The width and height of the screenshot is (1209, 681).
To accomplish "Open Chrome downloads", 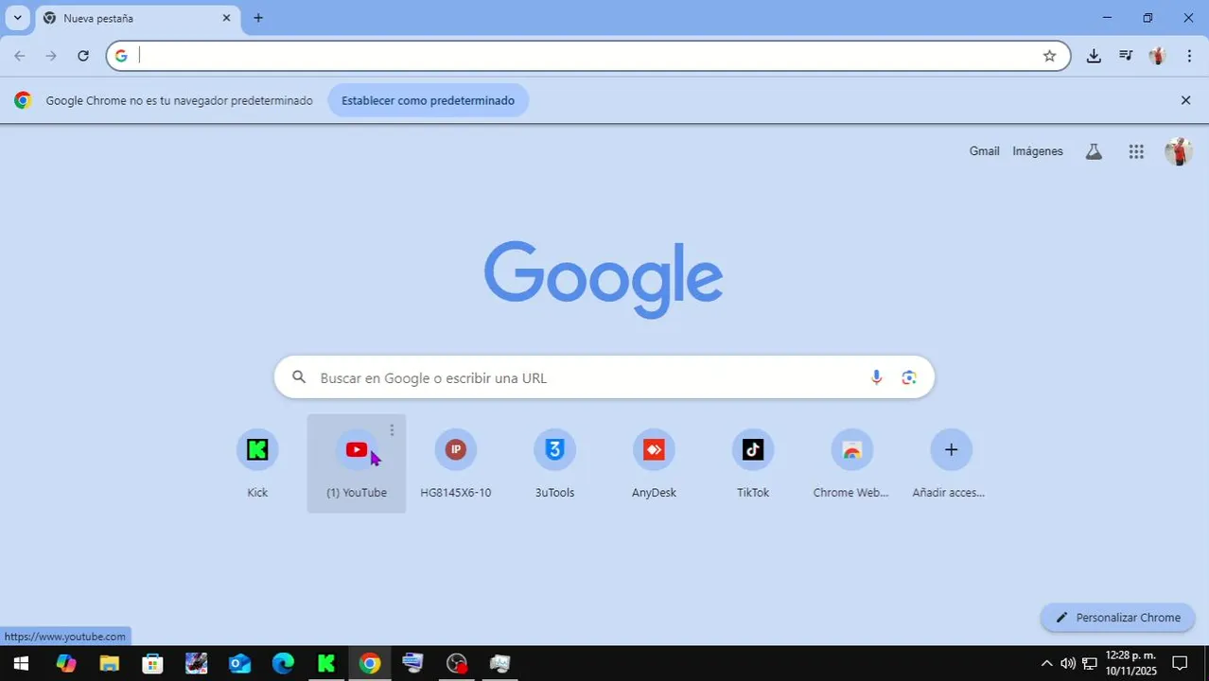I will point(1094,56).
